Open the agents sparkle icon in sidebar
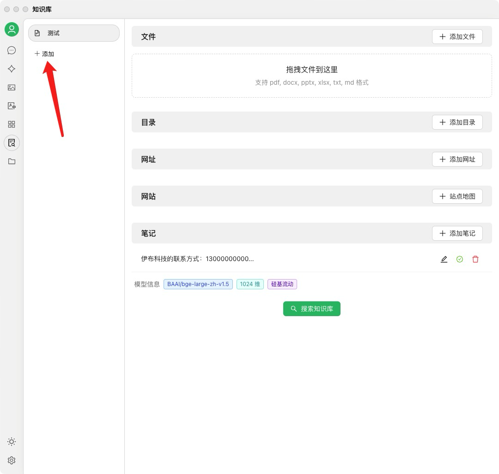499x474 pixels. pos(12,69)
